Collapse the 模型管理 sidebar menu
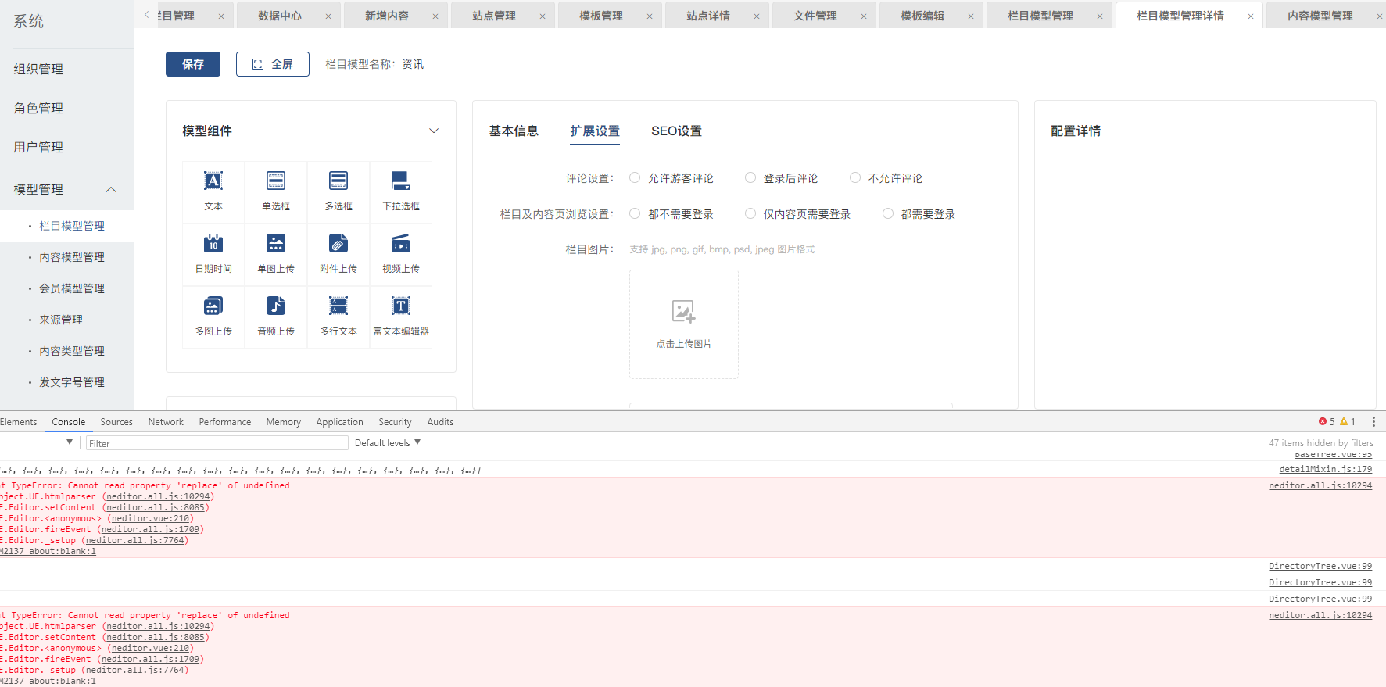 pyautogui.click(x=111, y=190)
